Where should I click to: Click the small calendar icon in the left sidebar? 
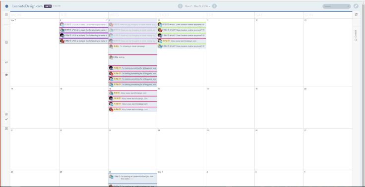6,114
